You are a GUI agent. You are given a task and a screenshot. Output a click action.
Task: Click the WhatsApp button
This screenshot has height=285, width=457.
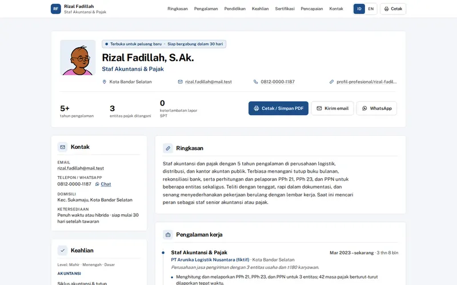pos(376,108)
